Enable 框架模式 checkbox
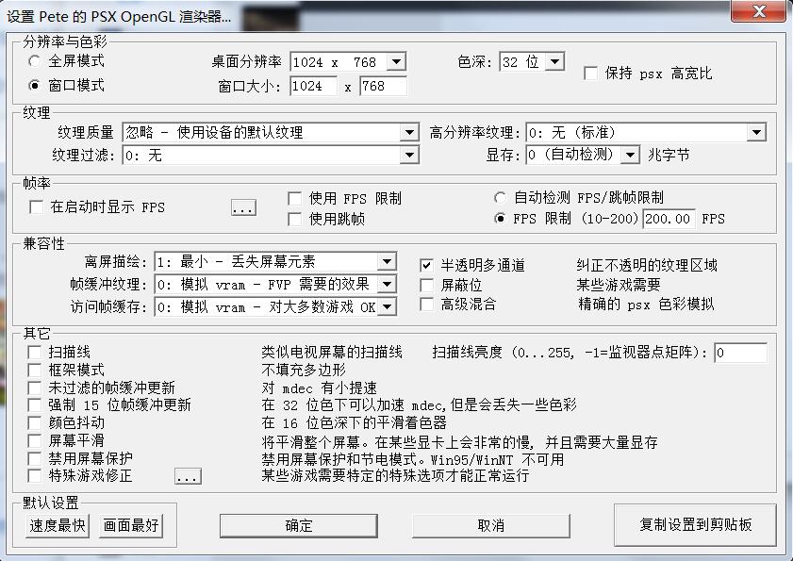The height and width of the screenshot is (561, 793). click(x=34, y=370)
